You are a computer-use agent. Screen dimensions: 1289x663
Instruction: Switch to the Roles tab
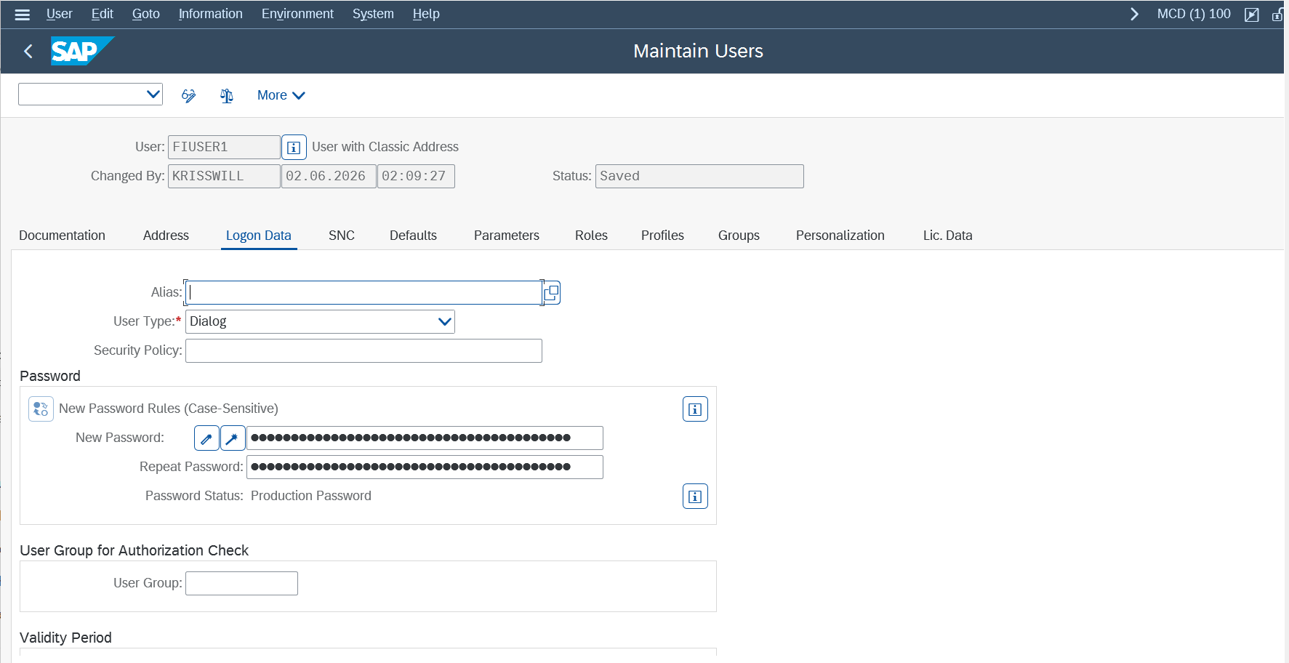pyautogui.click(x=591, y=236)
